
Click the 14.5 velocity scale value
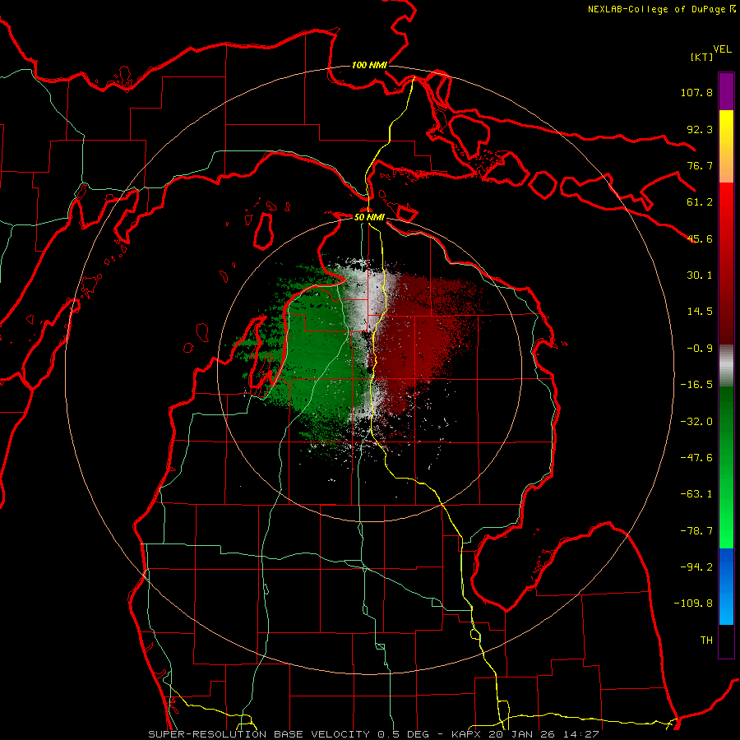(700, 312)
